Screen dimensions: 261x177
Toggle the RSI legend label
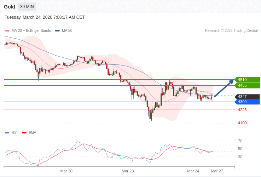tap(14, 133)
